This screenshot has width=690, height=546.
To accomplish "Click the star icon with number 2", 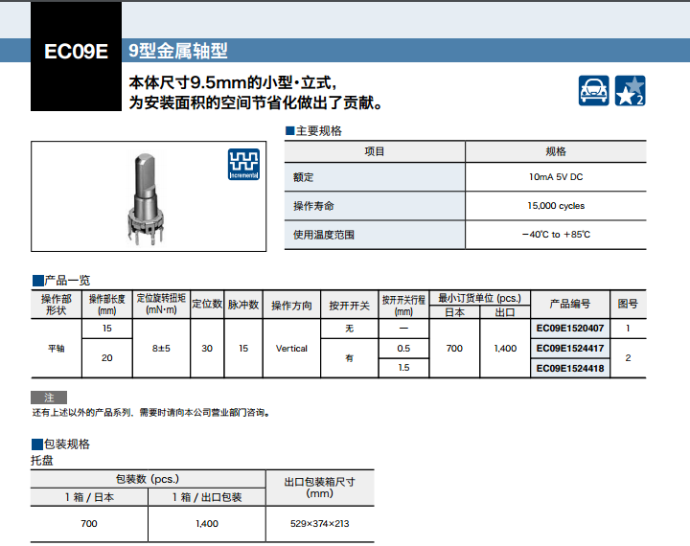I will coord(630,91).
